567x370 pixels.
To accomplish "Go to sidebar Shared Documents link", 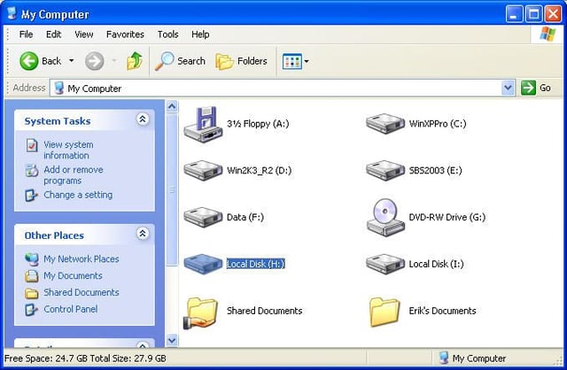I will pos(82,292).
